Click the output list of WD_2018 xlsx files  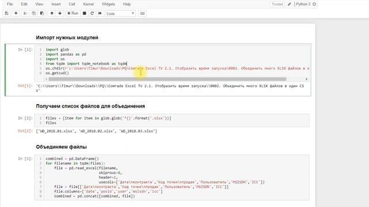(x=96, y=131)
